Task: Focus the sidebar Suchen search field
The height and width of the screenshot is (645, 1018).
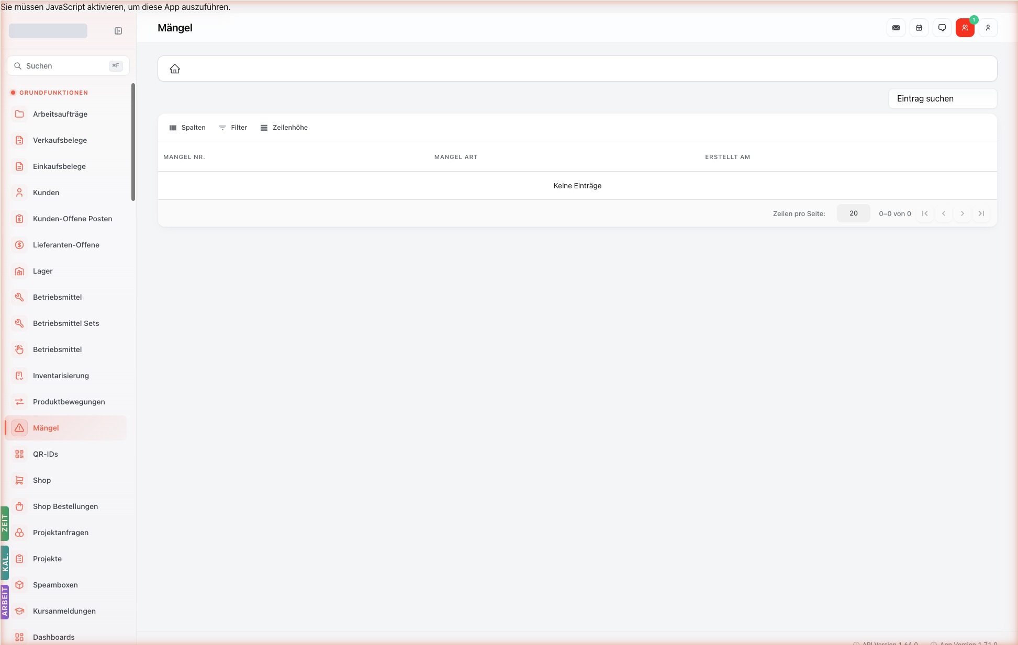Action: (x=68, y=66)
